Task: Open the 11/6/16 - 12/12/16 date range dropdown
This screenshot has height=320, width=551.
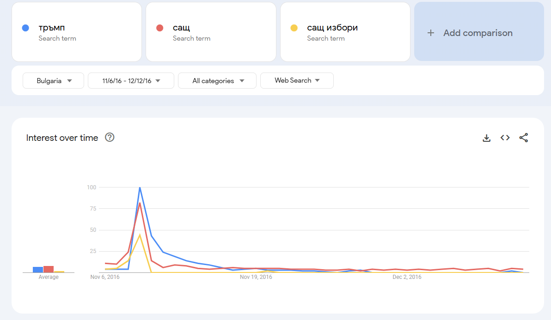Action: 131,81
